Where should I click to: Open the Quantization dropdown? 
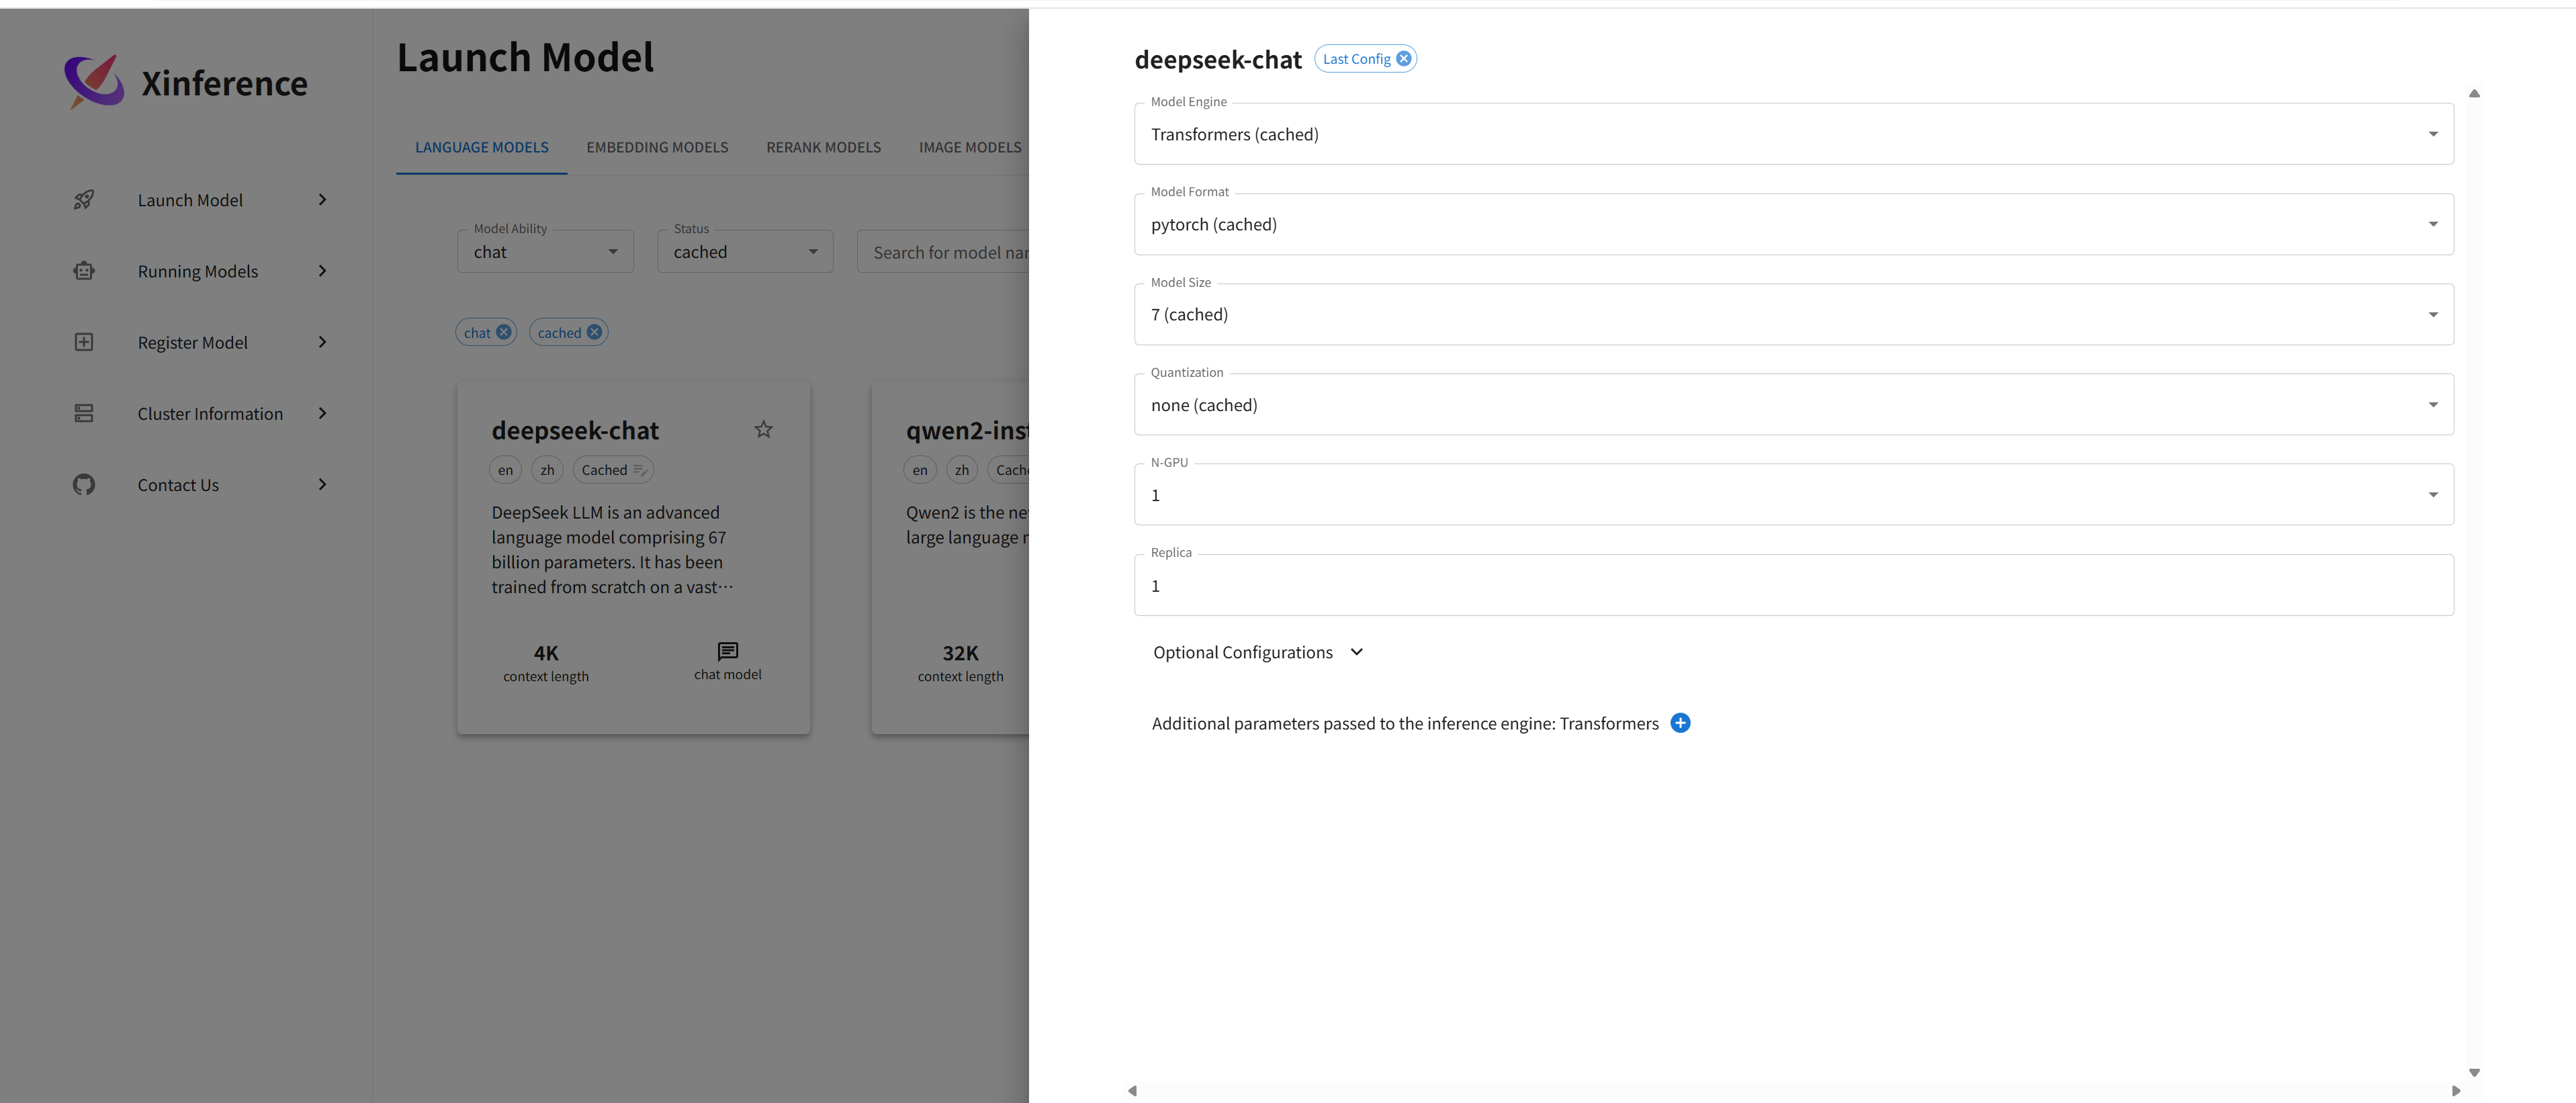pyautogui.click(x=1793, y=404)
